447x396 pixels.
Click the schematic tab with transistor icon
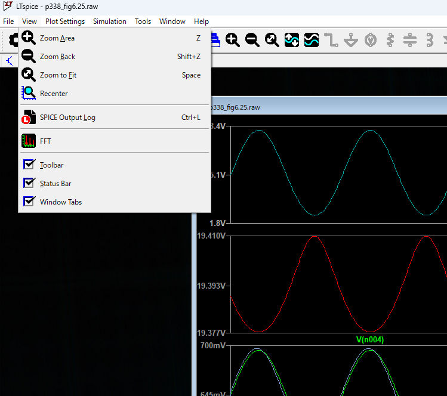[10, 60]
